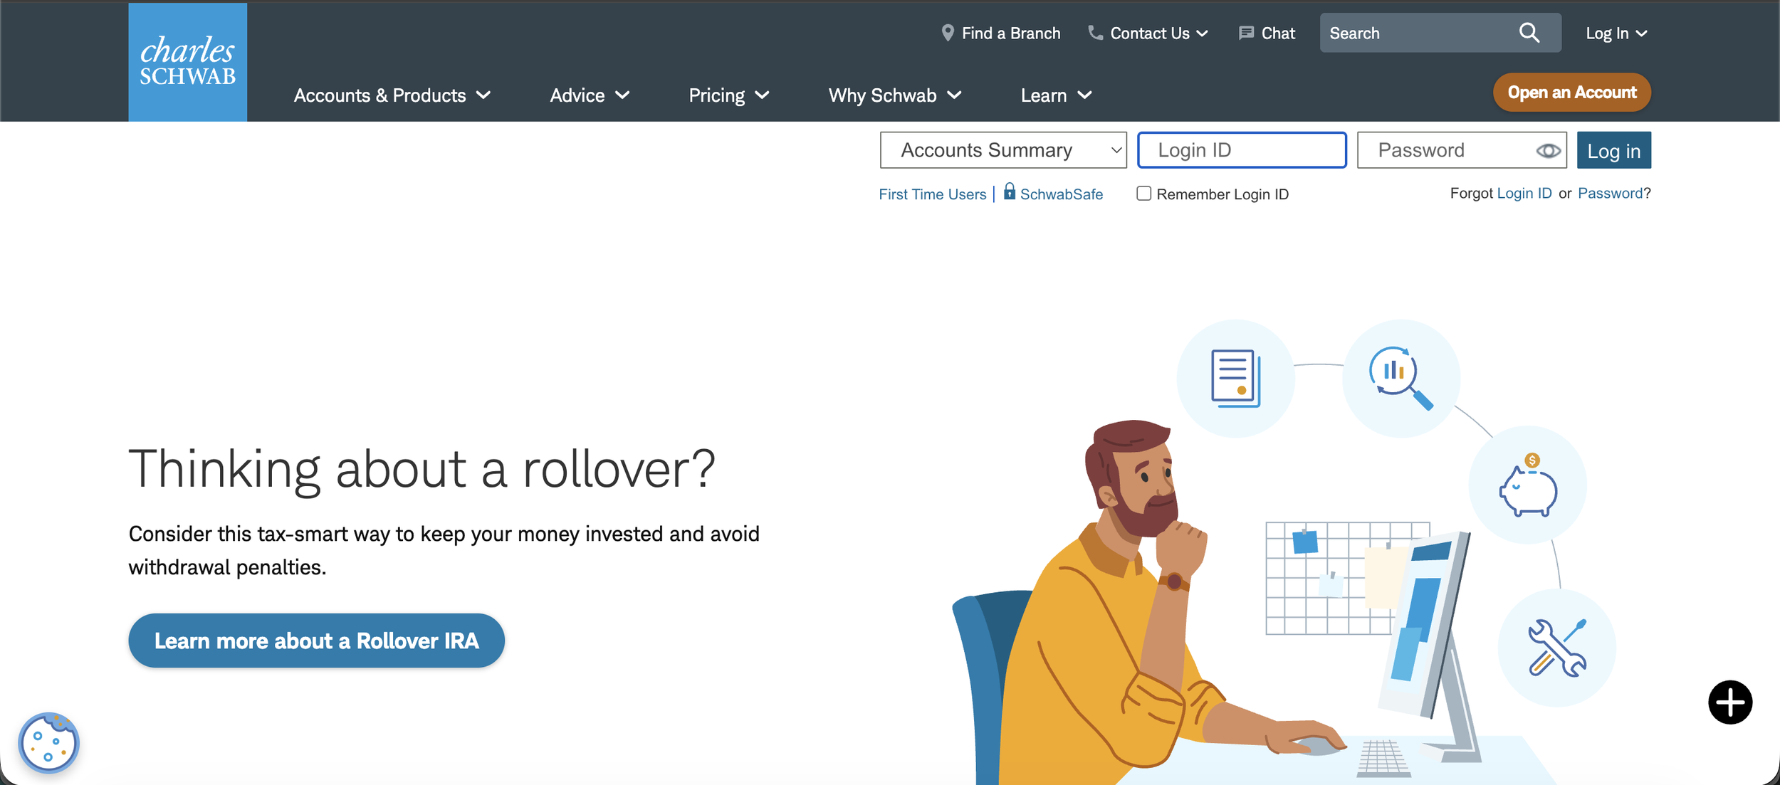This screenshot has width=1780, height=785.
Task: Click into the Login ID field
Action: tap(1241, 150)
